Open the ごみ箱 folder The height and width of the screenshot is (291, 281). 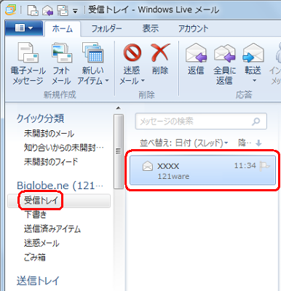(x=34, y=257)
